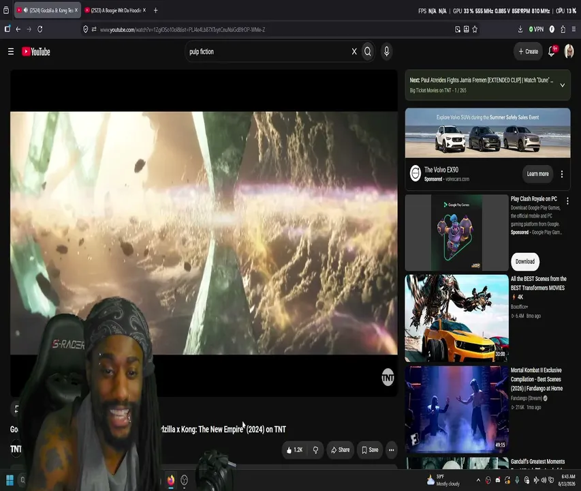Bookmark this page with the star
Image resolution: width=581 pixels, height=491 pixels.
pyautogui.click(x=475, y=29)
